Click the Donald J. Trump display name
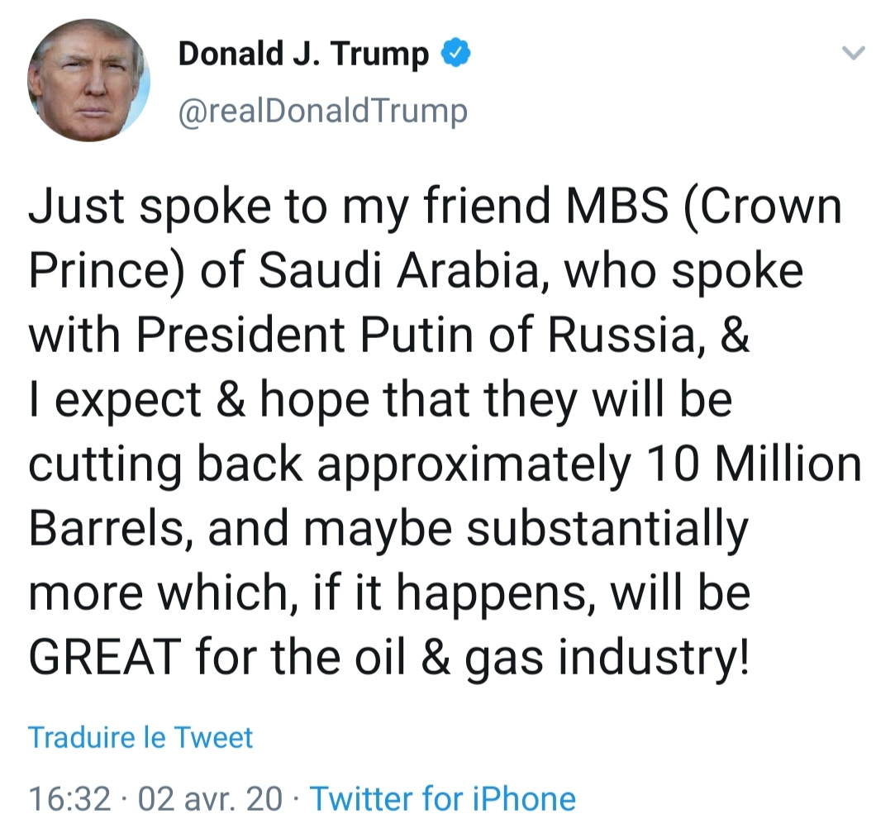 (x=303, y=55)
